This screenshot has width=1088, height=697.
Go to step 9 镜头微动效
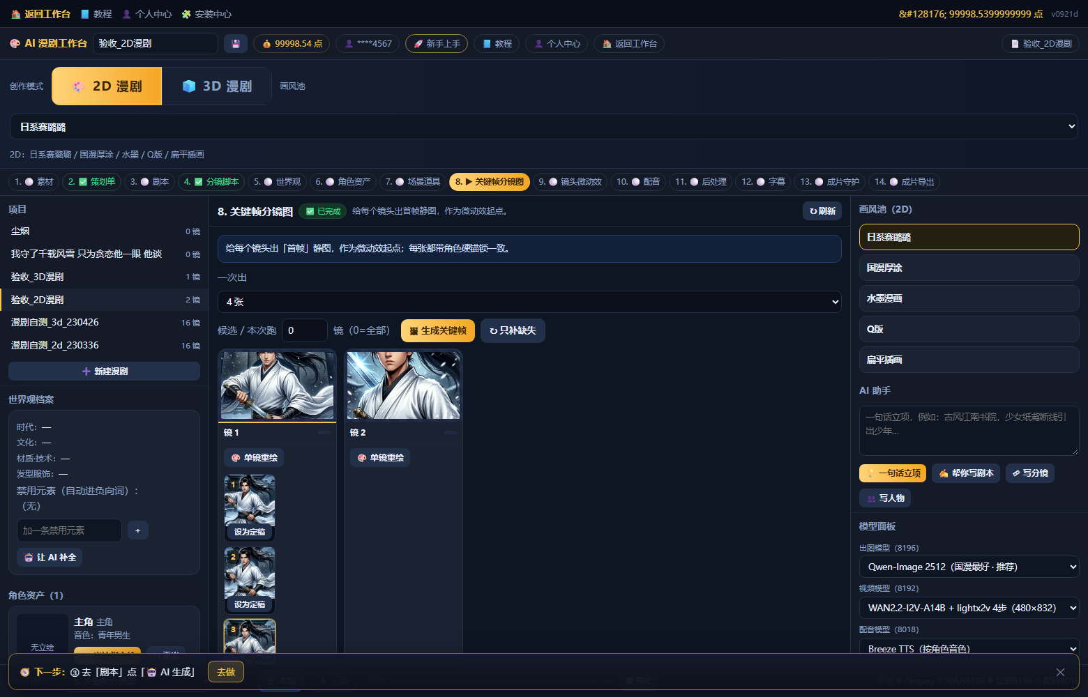pyautogui.click(x=570, y=182)
